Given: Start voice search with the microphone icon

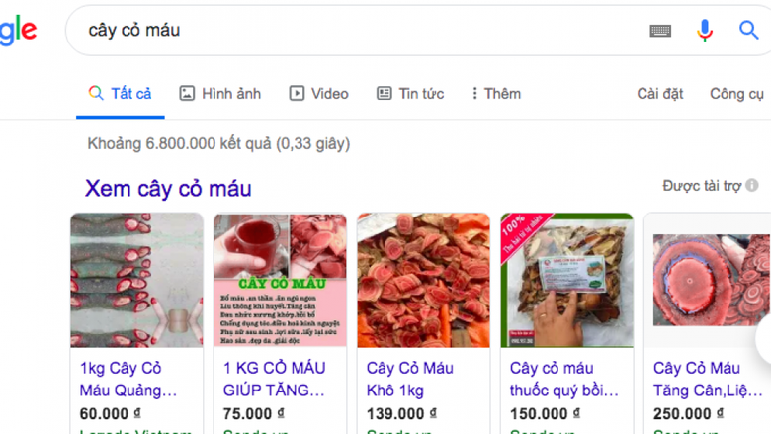Looking at the screenshot, I should coord(705,30).
